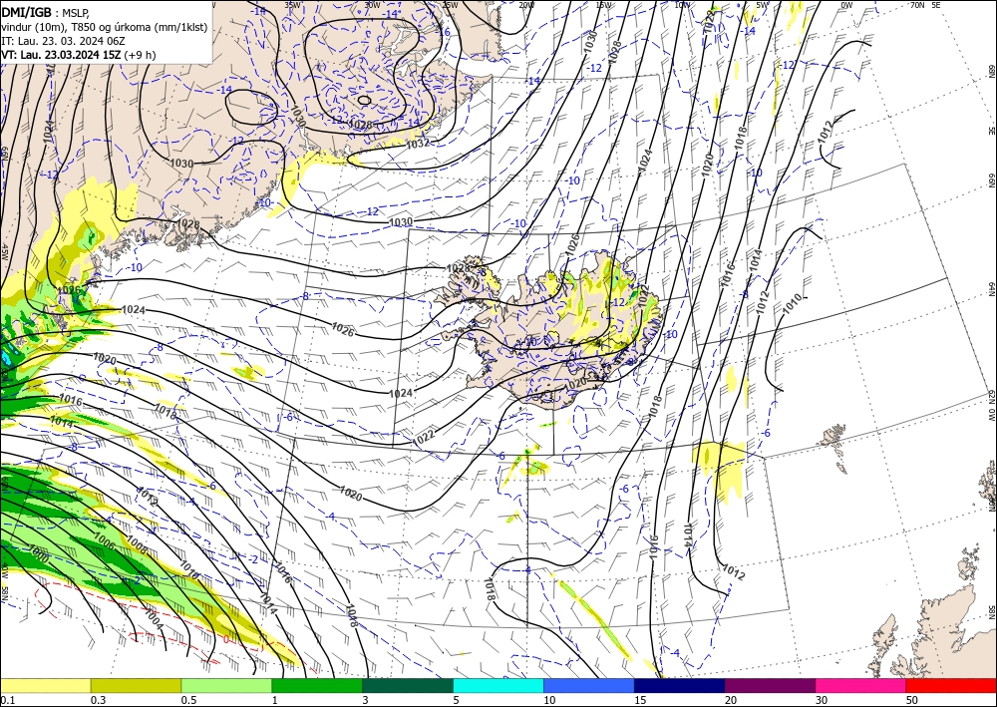Click the green 1–3 legend swatch
997x707 pixels.
(x=317, y=686)
